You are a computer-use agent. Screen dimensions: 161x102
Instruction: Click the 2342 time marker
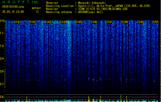click(33, 22)
